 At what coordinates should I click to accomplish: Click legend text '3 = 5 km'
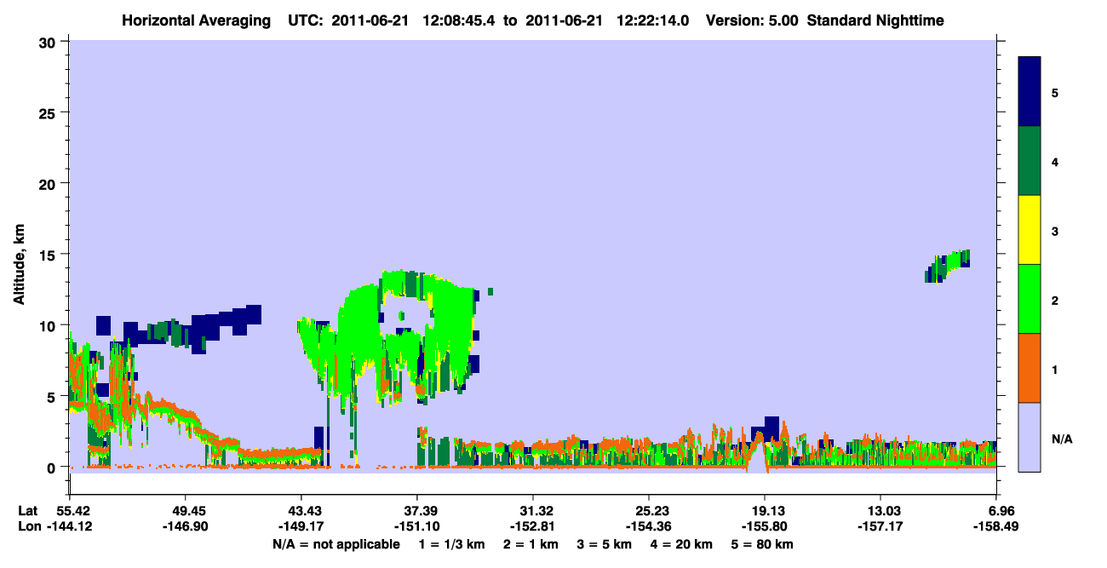point(605,544)
